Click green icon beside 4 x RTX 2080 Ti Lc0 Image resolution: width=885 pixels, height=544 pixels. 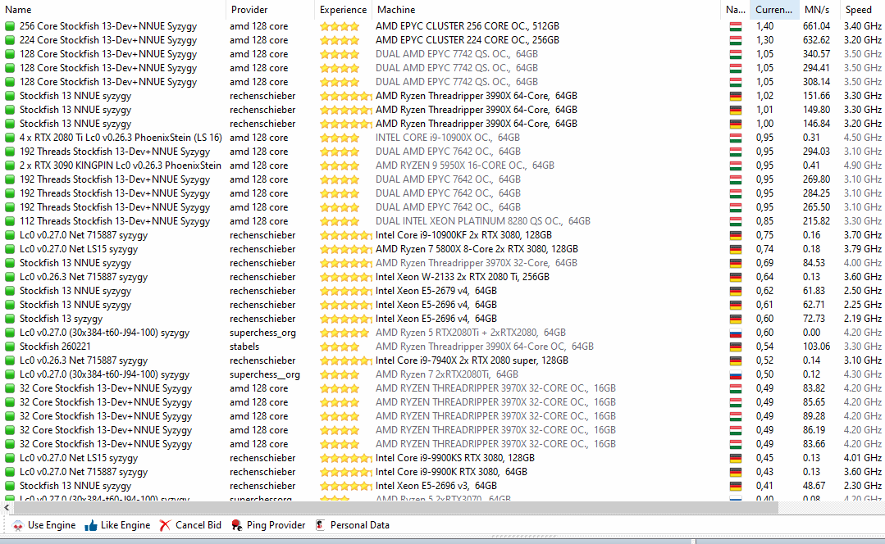[x=10, y=138]
